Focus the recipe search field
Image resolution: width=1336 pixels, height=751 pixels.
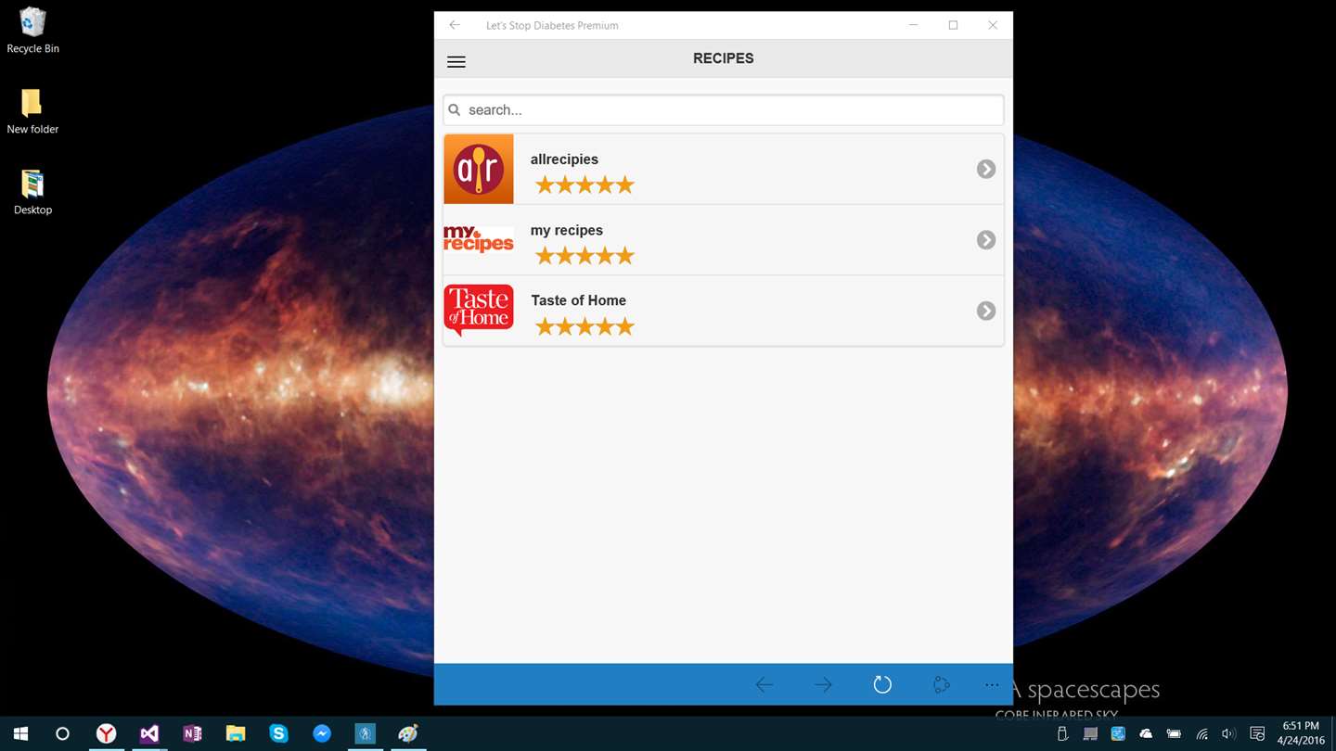(724, 109)
